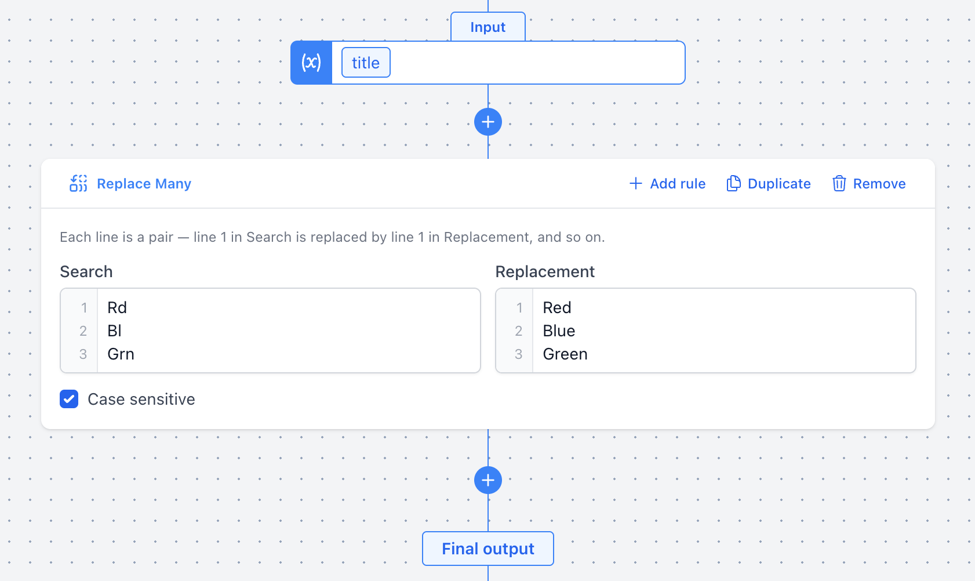
Task: Click 'Blue' in the Replacement field
Action: pos(558,331)
